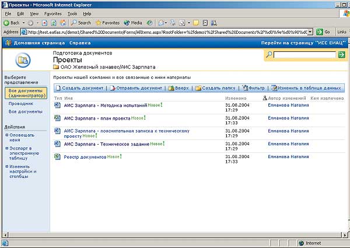
Task: Click the Internet zone status bar indicator
Action: click(310, 243)
